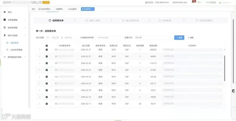Open the user account avatar menu
This screenshot has height=121, width=236.
point(220,3)
